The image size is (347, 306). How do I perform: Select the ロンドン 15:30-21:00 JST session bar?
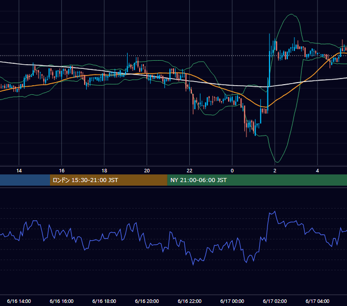(x=108, y=180)
